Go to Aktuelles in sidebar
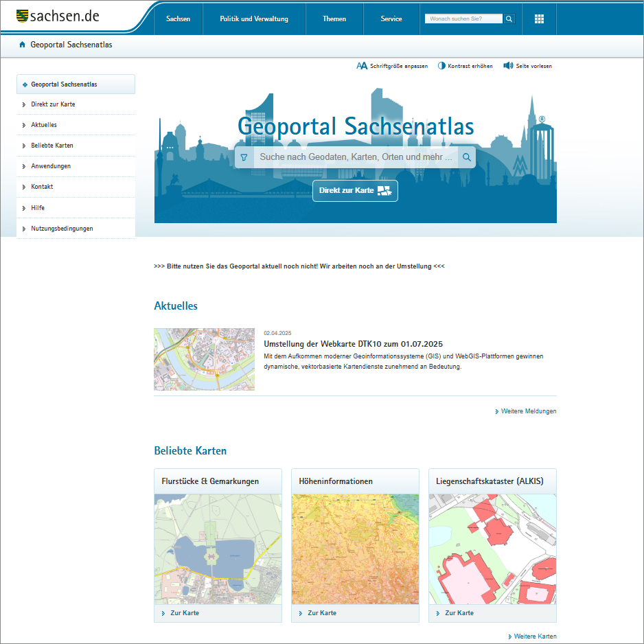 tap(76, 125)
